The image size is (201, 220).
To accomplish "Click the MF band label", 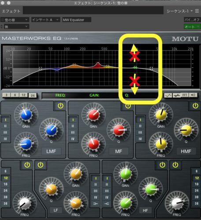I will 119,151.
